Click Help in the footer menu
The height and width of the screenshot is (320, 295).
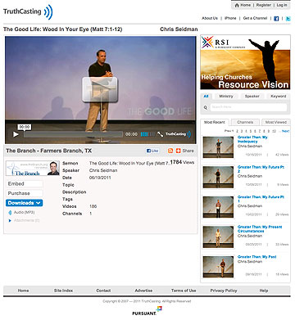click(x=264, y=291)
